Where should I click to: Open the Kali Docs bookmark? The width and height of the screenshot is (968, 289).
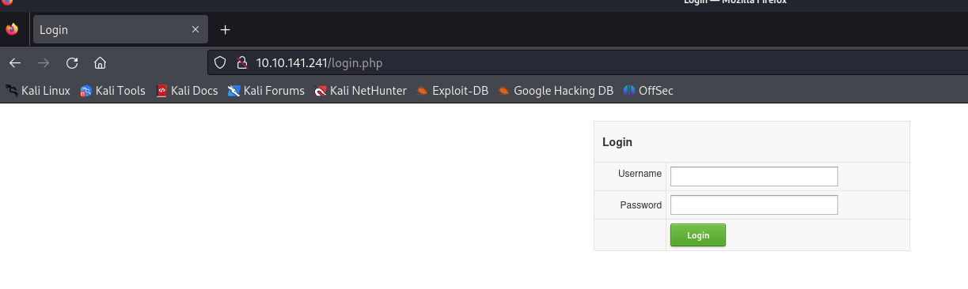pyautogui.click(x=187, y=91)
